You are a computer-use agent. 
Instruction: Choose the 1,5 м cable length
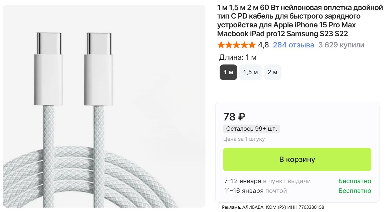click(x=250, y=72)
